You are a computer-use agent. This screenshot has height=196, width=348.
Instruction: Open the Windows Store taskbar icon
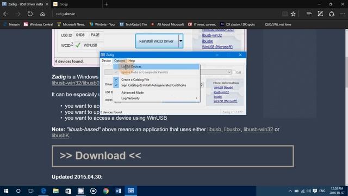pos(68,191)
